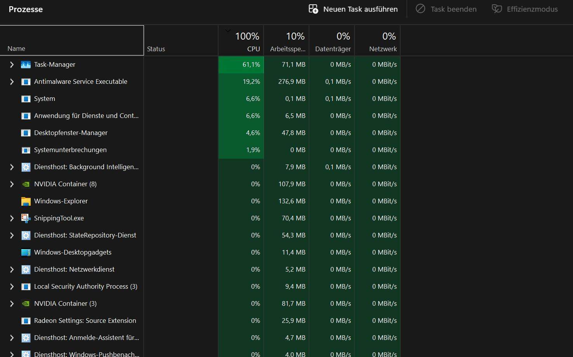573x357 pixels.
Task: Click the NVIDIA Container (8) icon
Action: tap(26, 184)
